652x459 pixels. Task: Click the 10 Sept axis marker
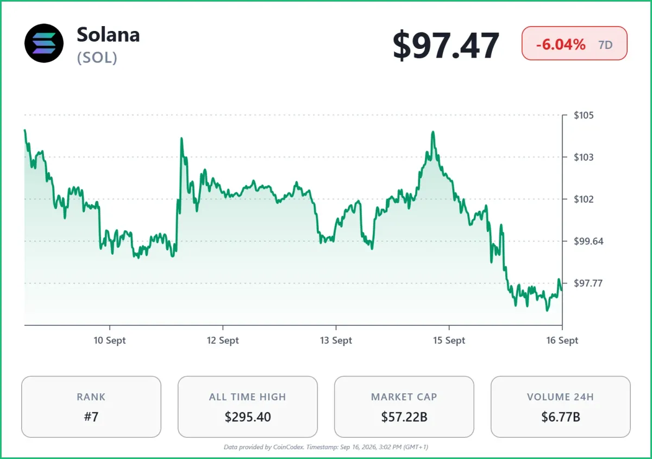110,341
